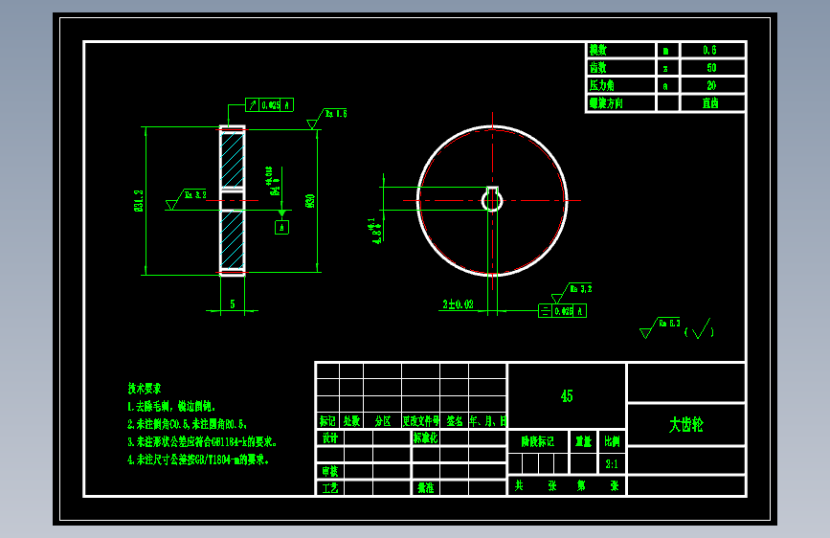The height and width of the screenshot is (538, 830).
Task: Click the 更改文件号 column header
Action: point(421,421)
